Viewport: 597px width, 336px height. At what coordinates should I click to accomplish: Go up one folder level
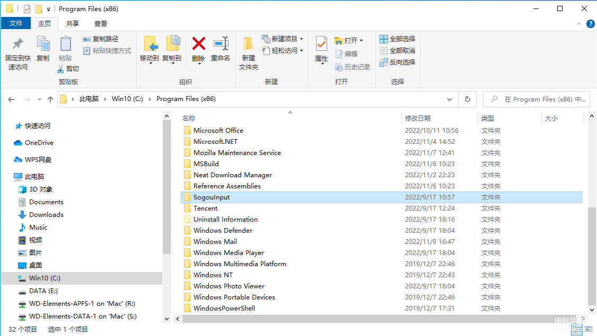click(x=50, y=99)
